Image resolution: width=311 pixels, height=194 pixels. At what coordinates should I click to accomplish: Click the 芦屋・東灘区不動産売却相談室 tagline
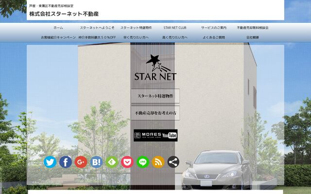pos(51,6)
